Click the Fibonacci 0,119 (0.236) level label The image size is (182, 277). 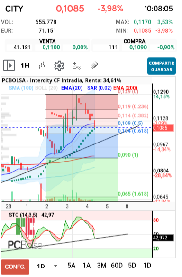click(133, 106)
